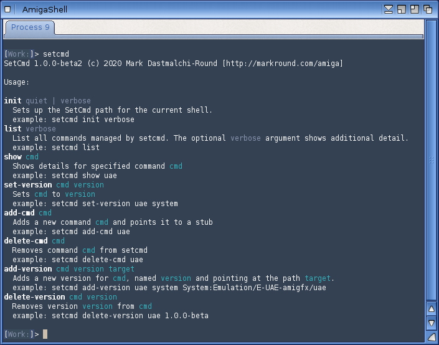Click the bold add-version command heading
This screenshot has height=345, width=439.
(x=27, y=269)
